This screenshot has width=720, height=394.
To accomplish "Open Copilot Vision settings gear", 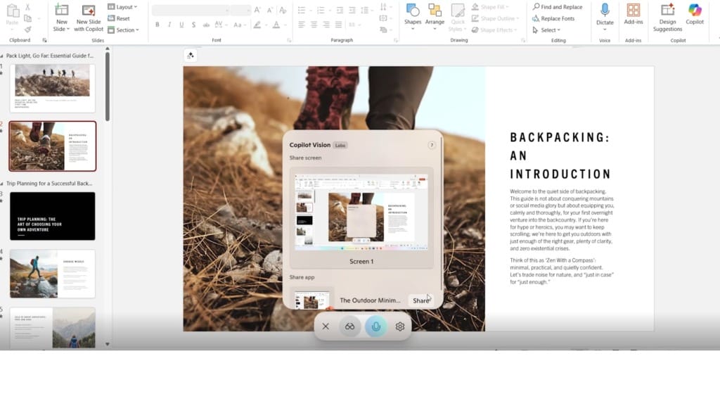I will click(400, 326).
